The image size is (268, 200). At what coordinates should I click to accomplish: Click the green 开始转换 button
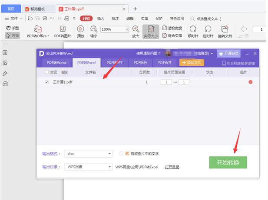(228, 162)
